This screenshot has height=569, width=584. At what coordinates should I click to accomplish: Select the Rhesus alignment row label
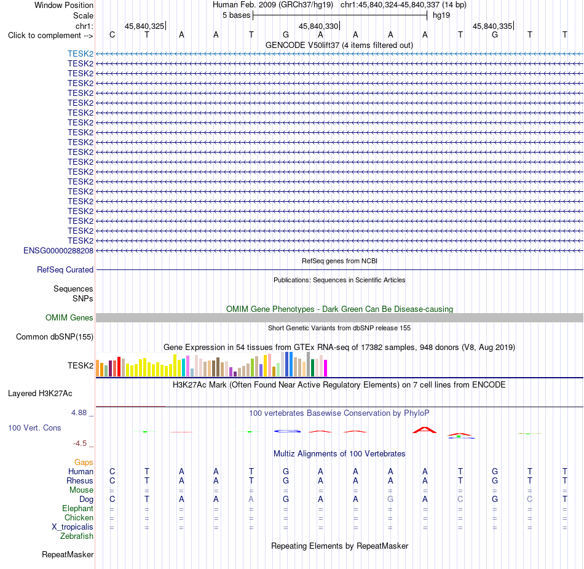coord(80,480)
